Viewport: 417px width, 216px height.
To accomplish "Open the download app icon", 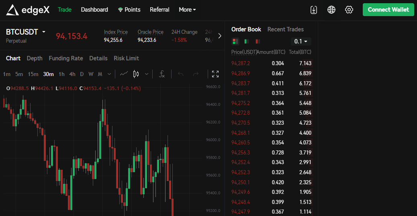I will (x=314, y=10).
